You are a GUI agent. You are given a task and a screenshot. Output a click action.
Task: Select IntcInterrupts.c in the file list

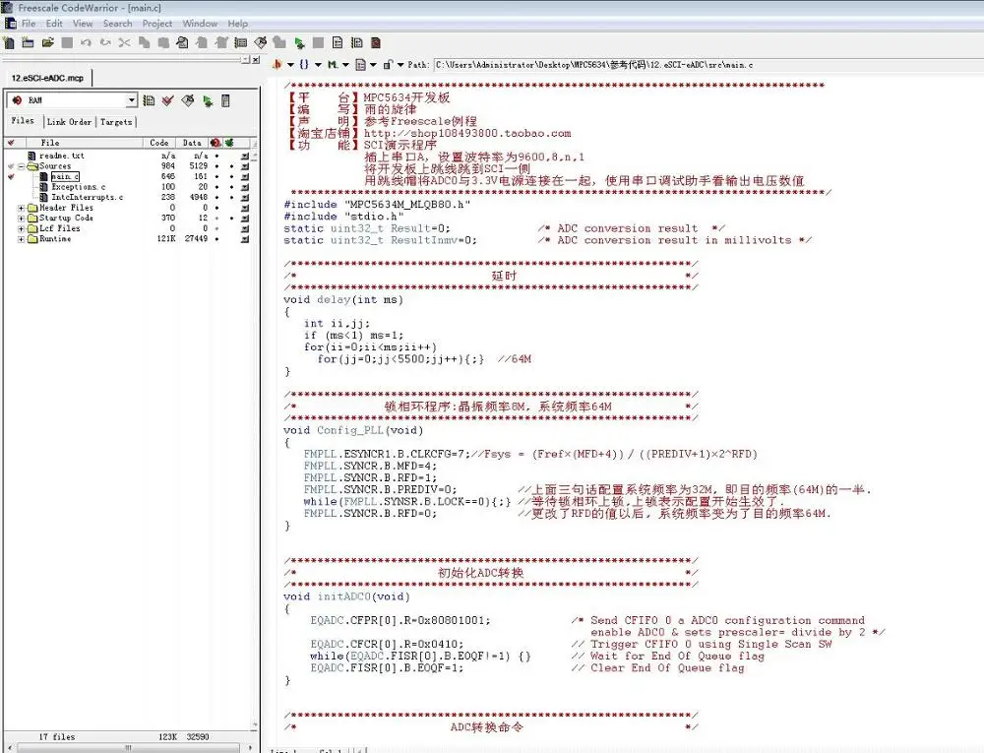87,197
